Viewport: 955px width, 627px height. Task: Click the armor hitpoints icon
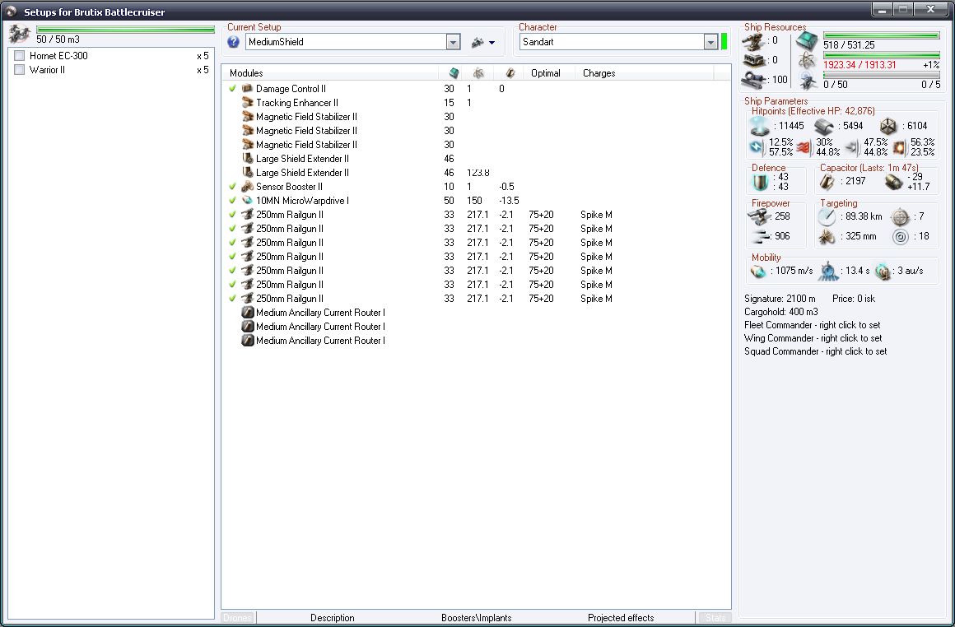(x=824, y=126)
